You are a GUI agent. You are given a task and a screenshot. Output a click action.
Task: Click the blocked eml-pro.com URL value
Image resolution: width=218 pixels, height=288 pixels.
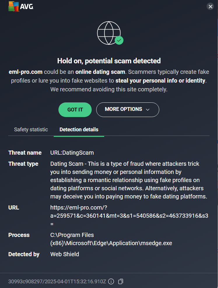pyautogui.click(x=128, y=216)
